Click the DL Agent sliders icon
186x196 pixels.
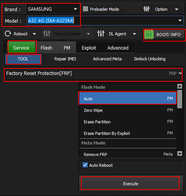tap(101, 34)
